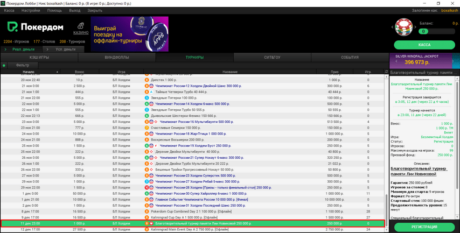460x233 pixels.
Task: Show previous jackpot with left arrow
Action: [x=396, y=61]
